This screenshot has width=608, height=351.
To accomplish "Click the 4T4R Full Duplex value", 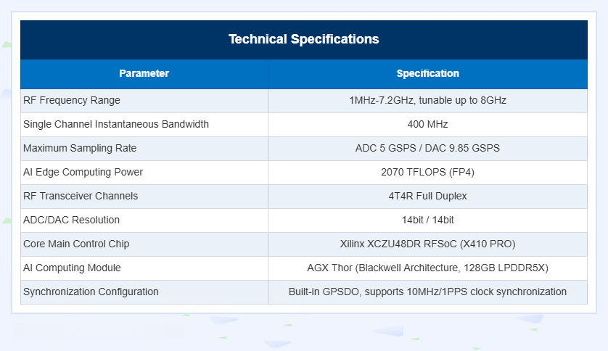I will coord(427,196).
